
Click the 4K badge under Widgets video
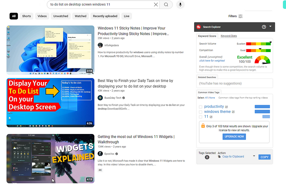pos(100,170)
